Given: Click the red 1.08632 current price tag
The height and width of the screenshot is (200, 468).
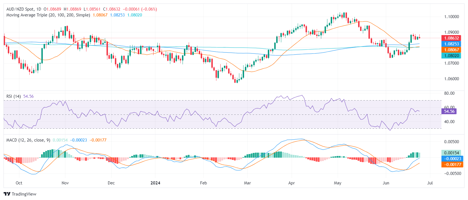Looking at the screenshot, I should (x=451, y=38).
